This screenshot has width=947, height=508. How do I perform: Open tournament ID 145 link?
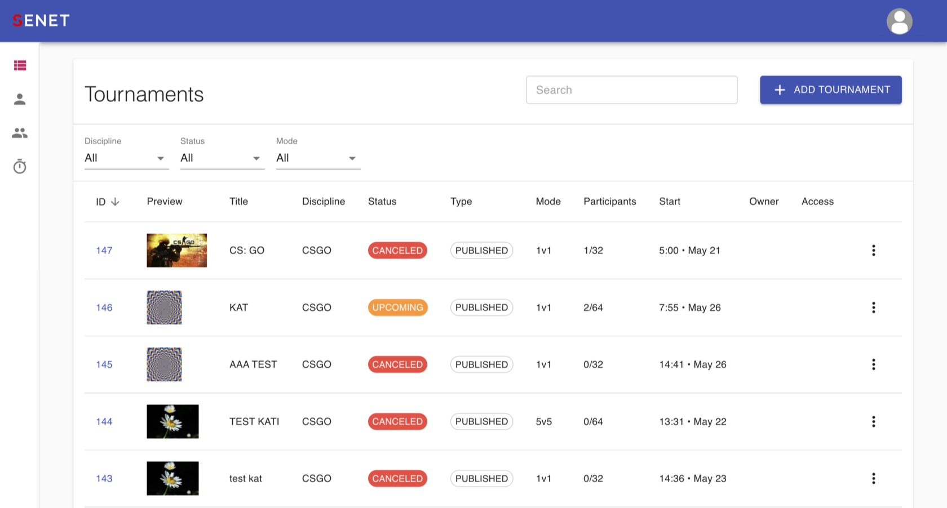tap(104, 364)
